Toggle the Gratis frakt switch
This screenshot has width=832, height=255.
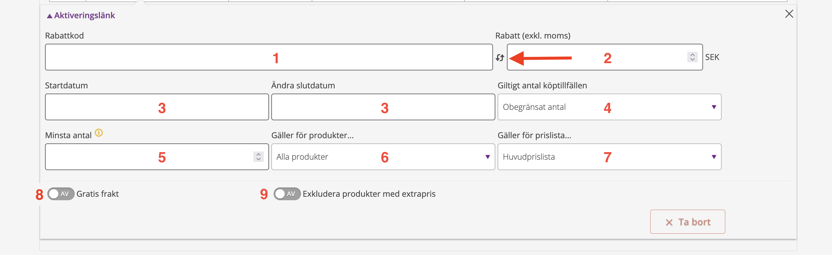[61, 194]
